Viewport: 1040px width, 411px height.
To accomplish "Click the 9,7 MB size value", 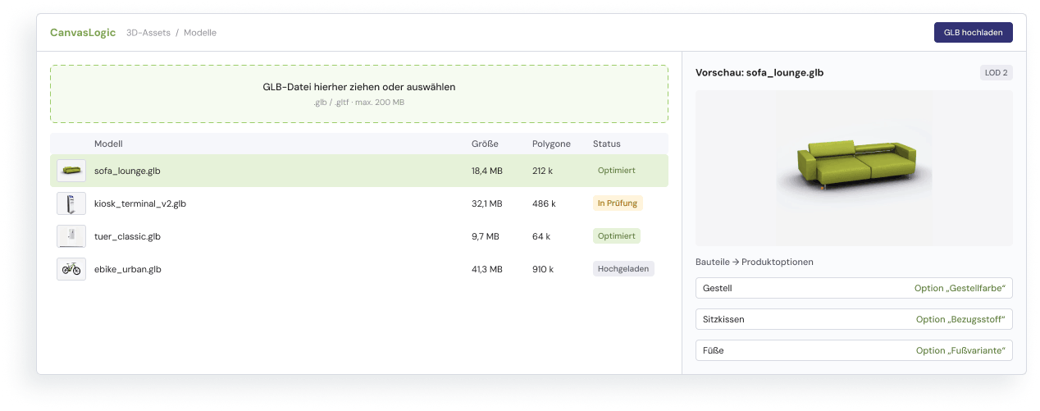I will pyautogui.click(x=486, y=236).
